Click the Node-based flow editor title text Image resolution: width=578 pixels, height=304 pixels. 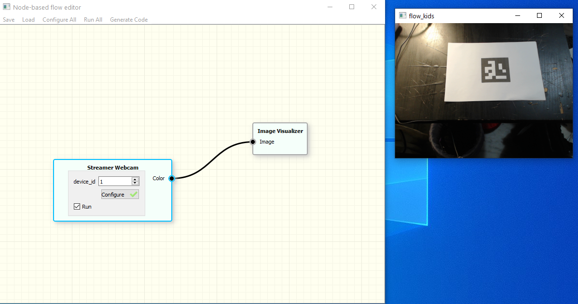click(47, 7)
